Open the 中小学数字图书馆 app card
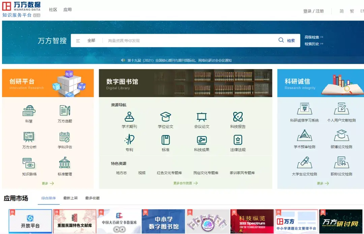Viewport: 364px width, 234px height. (163, 222)
